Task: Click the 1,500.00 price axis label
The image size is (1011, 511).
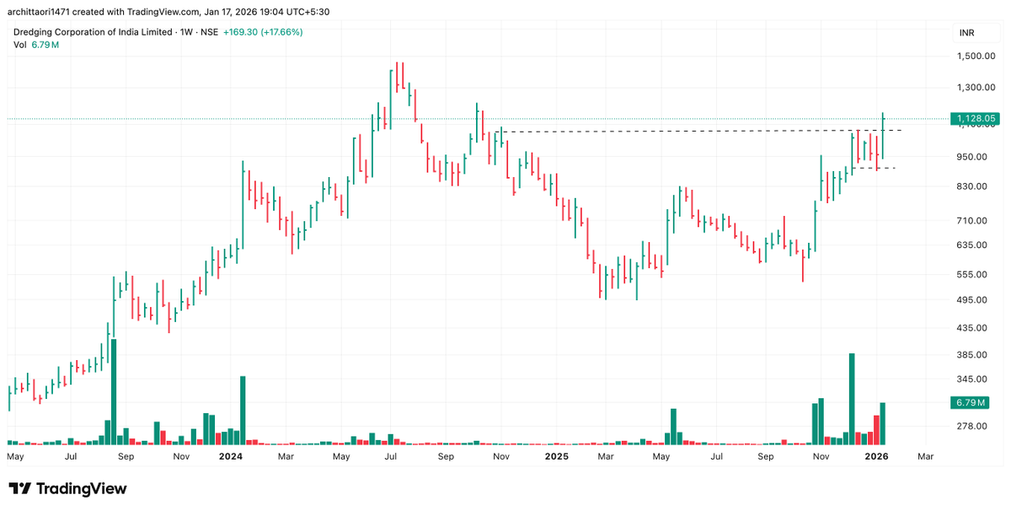Action: (976, 56)
